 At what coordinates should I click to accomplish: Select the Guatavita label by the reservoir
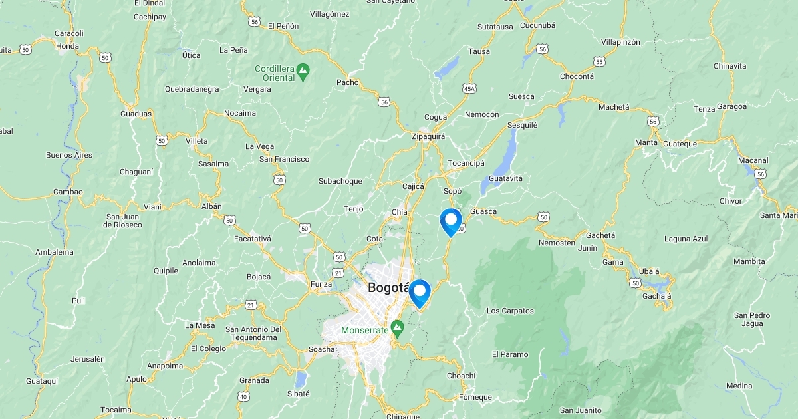[505, 178]
